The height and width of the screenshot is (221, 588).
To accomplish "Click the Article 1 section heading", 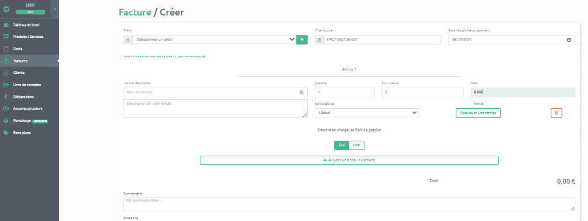I will pyautogui.click(x=349, y=69).
